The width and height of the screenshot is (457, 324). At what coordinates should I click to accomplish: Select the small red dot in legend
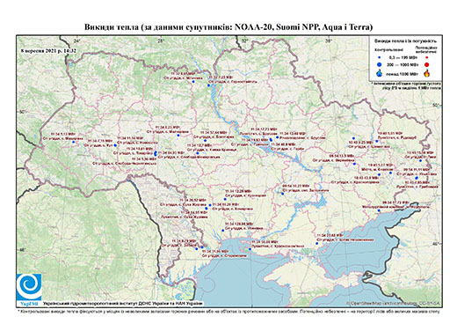click(427, 58)
